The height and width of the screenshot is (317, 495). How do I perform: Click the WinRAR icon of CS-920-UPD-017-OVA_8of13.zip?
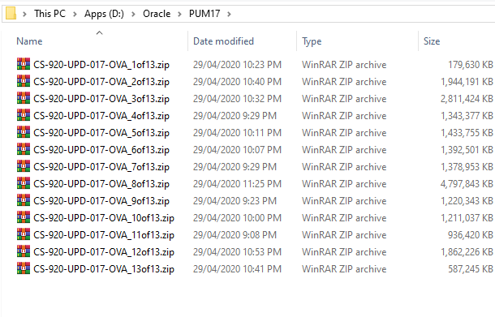24,183
